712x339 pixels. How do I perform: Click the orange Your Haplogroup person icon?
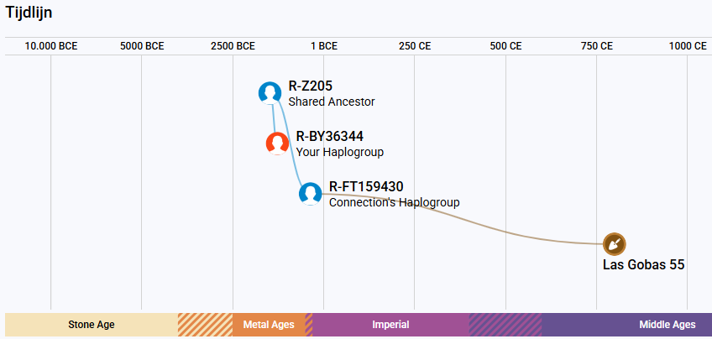pyautogui.click(x=277, y=143)
